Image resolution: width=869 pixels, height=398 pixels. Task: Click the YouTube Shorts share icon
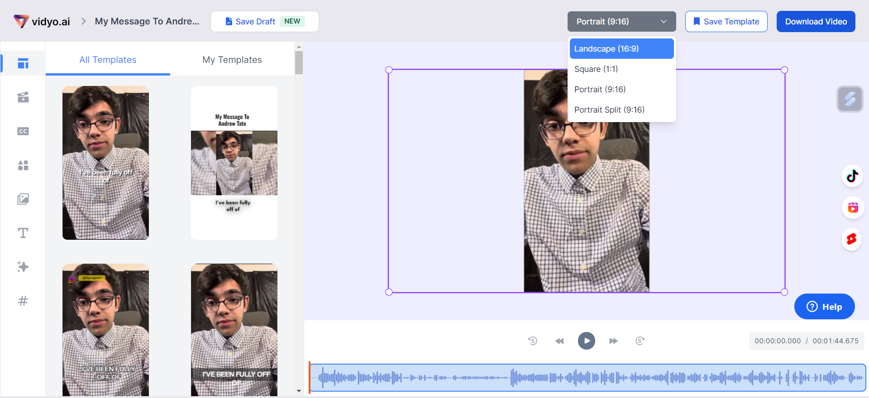tap(852, 239)
